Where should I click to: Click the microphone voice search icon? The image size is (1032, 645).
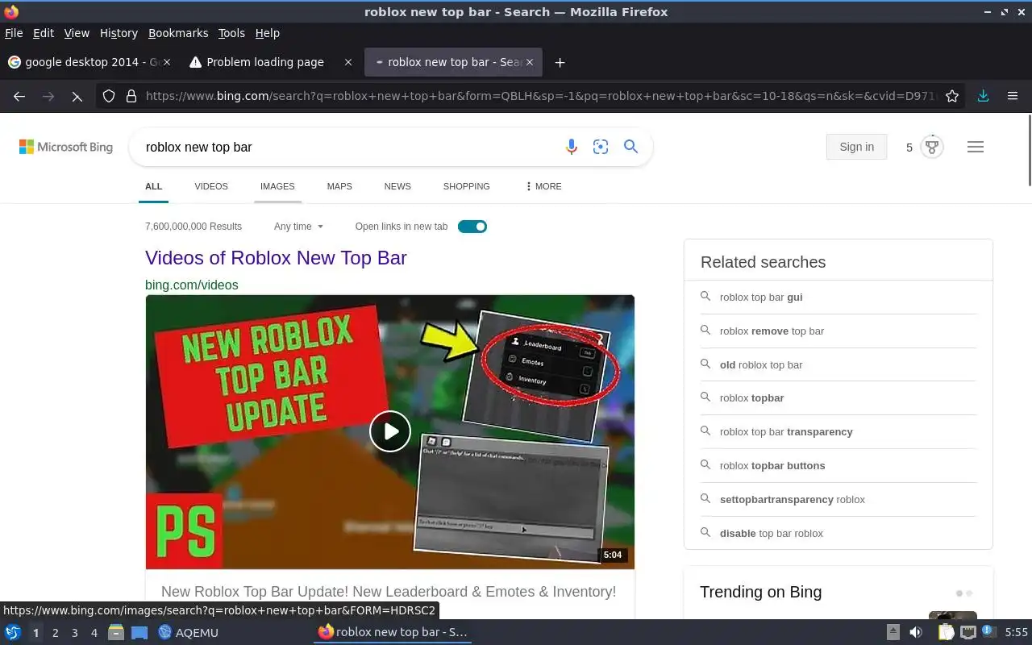(571, 147)
